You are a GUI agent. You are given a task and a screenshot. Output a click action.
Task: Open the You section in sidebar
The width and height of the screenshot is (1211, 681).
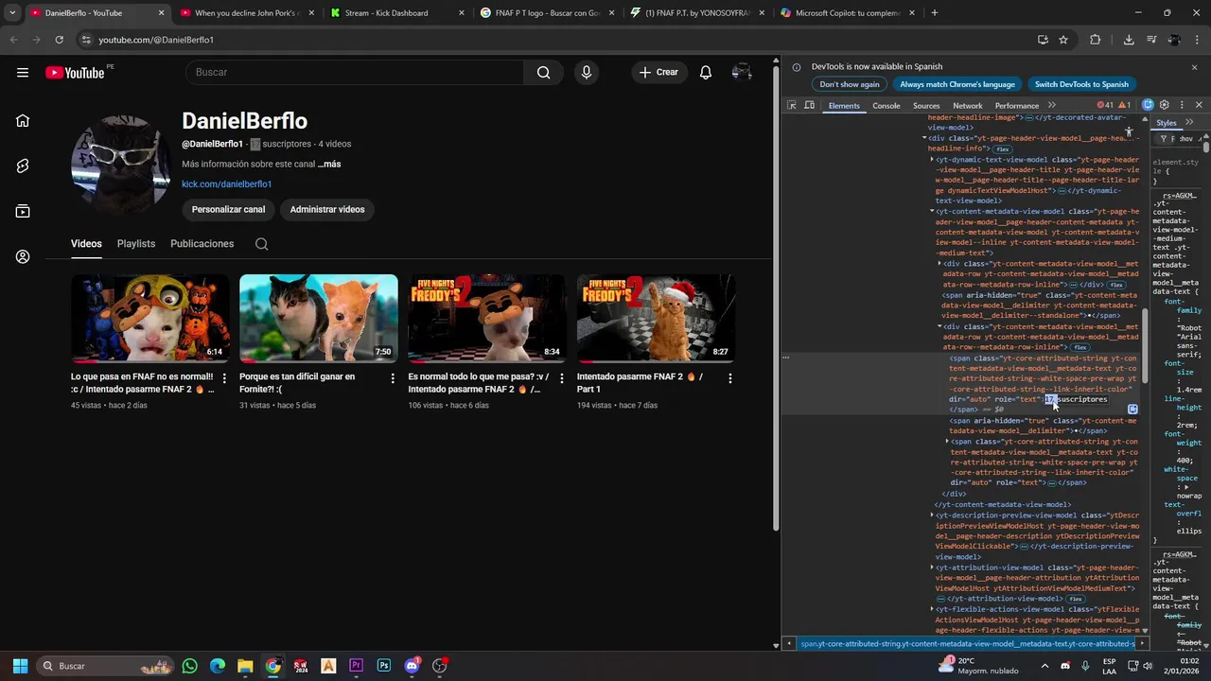point(23,256)
